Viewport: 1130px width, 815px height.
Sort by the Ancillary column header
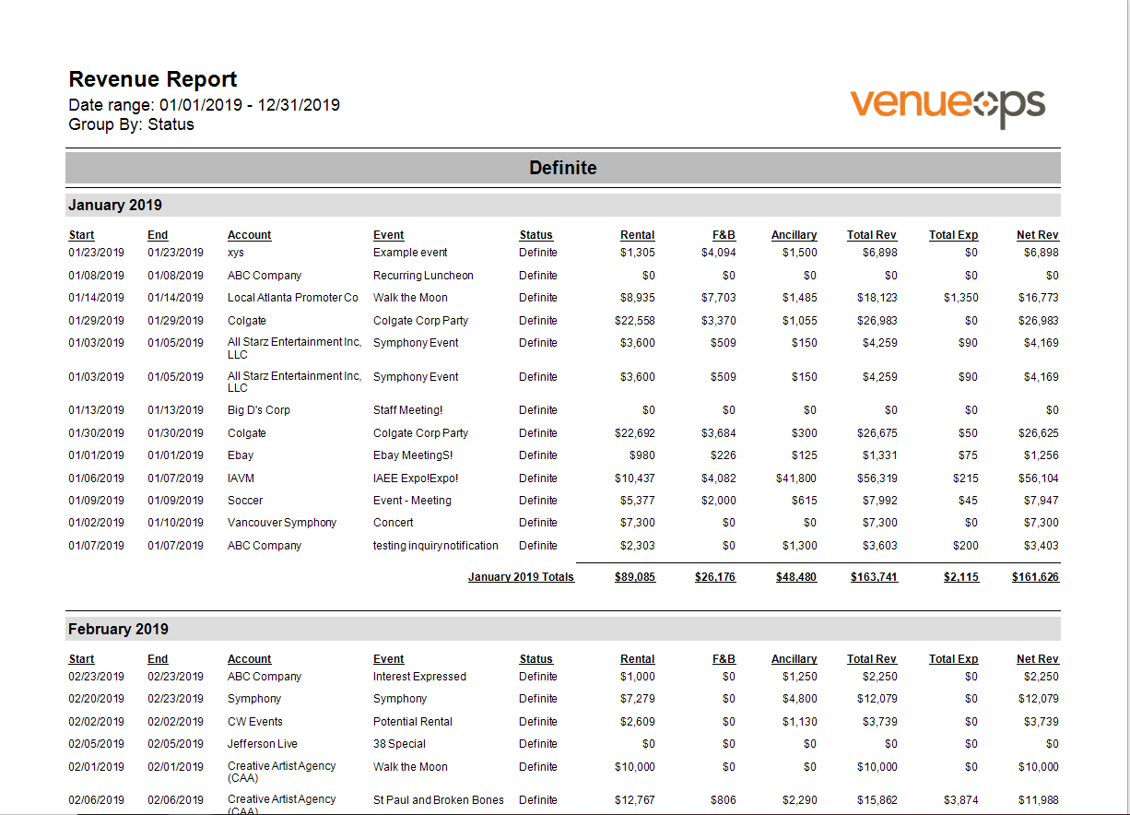tap(794, 235)
